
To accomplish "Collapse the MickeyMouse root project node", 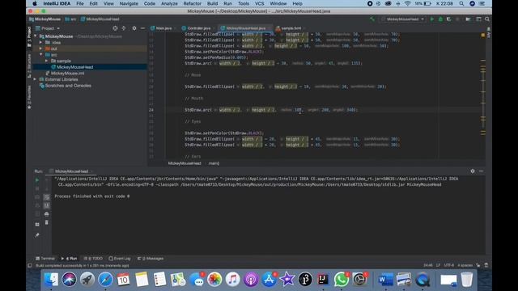I will (36, 36).
